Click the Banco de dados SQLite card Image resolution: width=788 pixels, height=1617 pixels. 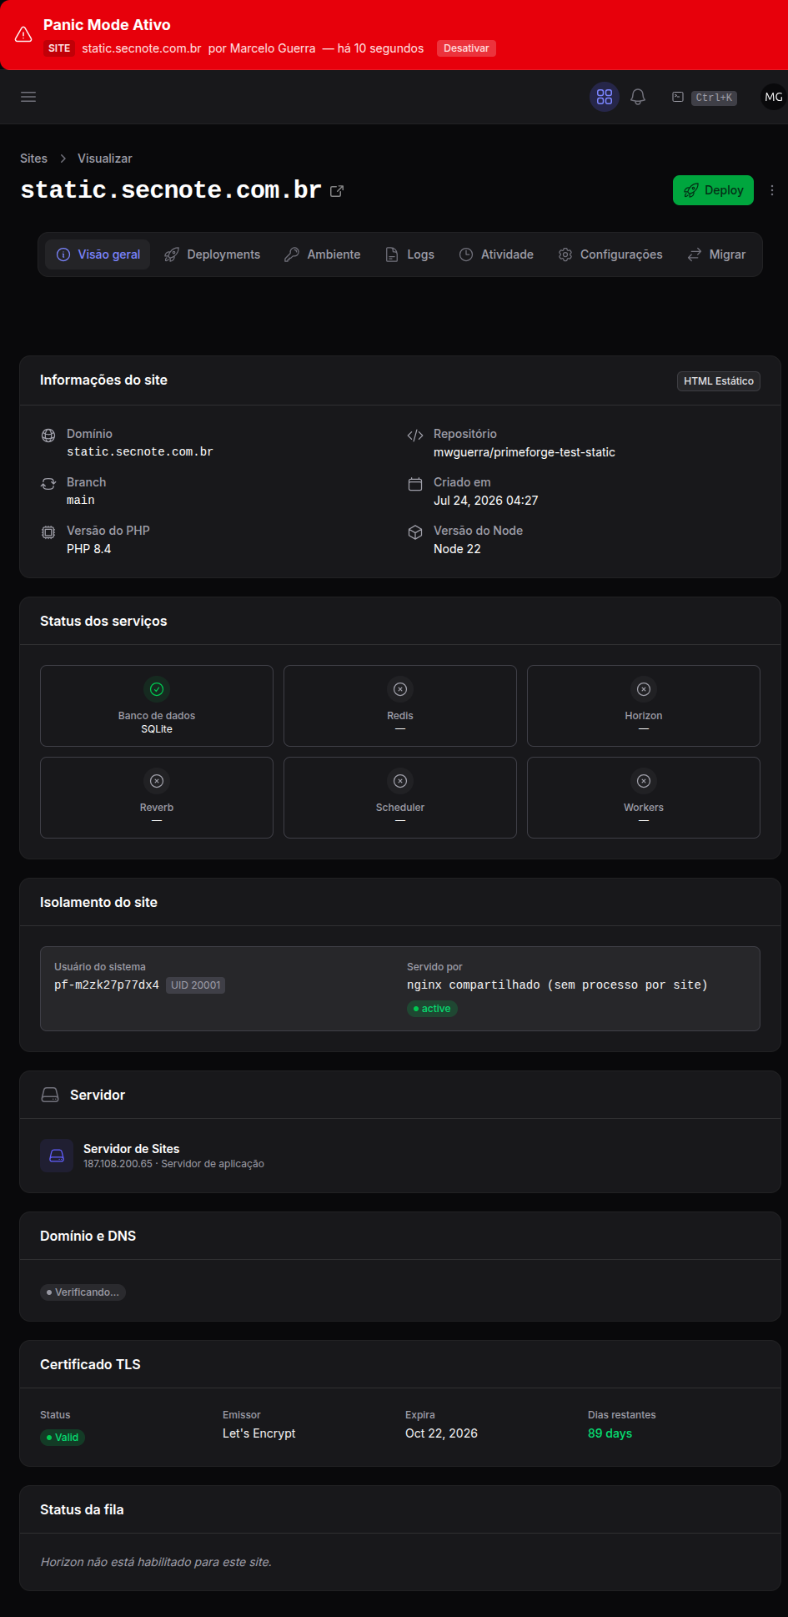click(157, 706)
